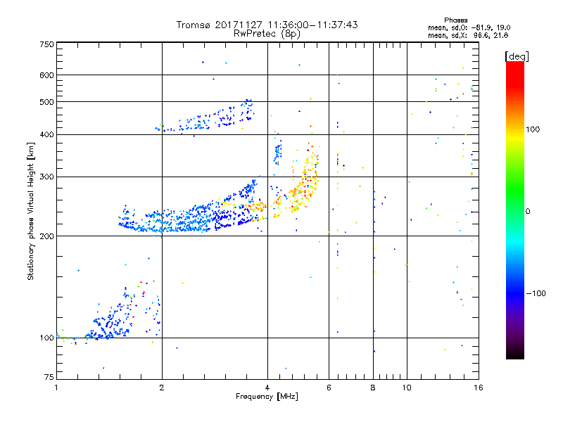563x422 pixels.
Task: Click the x-axis tick label '8'
Action: (x=373, y=388)
